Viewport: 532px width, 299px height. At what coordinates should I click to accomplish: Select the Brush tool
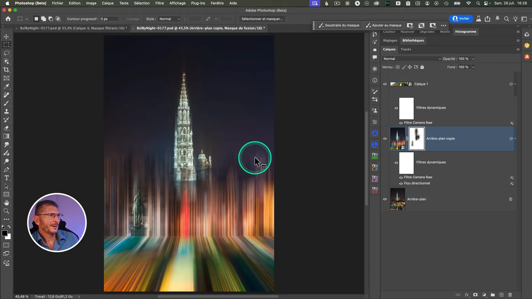coord(6,103)
